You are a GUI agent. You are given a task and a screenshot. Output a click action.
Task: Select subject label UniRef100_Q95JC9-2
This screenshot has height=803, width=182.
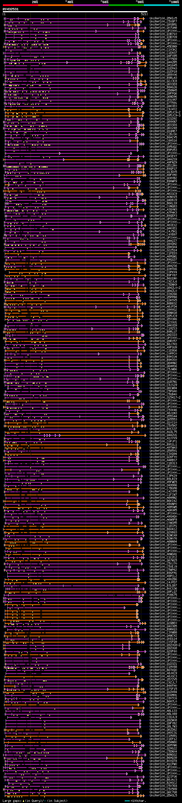[165, 113]
